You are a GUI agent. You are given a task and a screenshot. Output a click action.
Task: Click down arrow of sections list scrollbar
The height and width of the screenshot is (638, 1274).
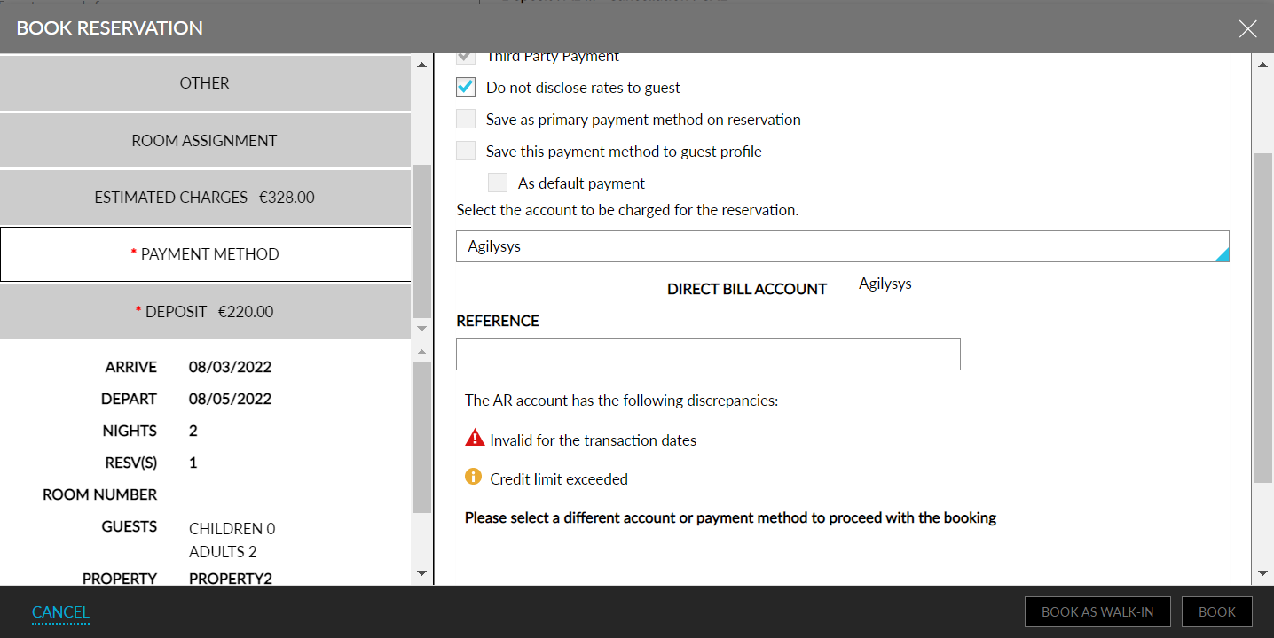click(422, 329)
